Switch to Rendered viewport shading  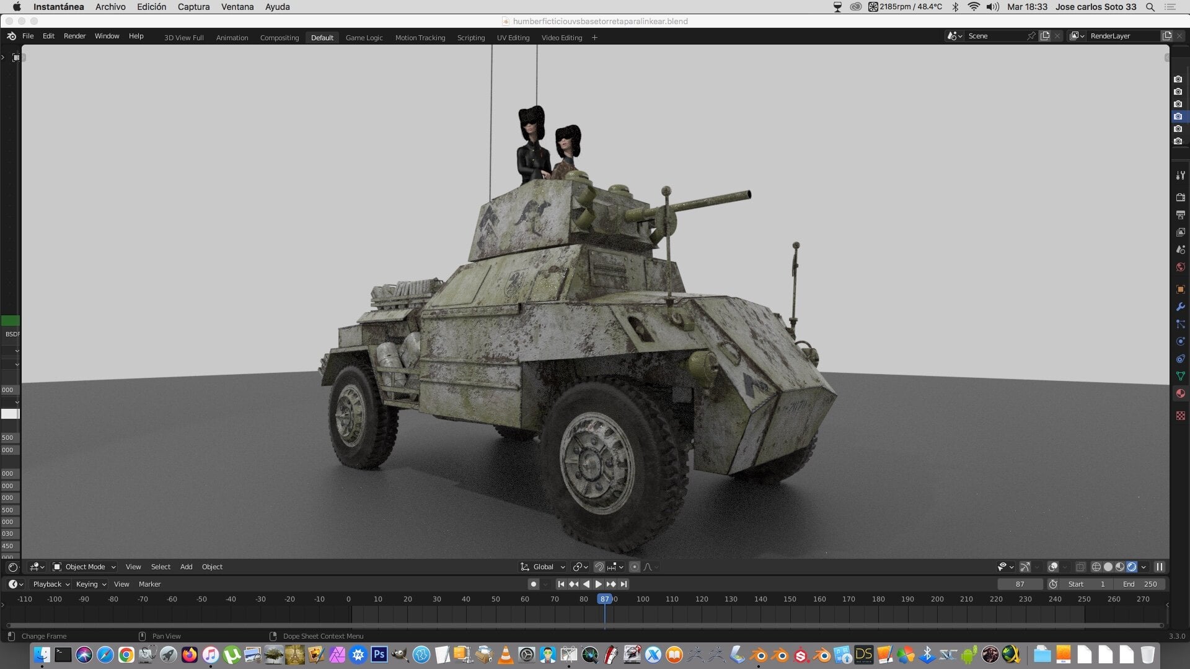click(x=1132, y=567)
